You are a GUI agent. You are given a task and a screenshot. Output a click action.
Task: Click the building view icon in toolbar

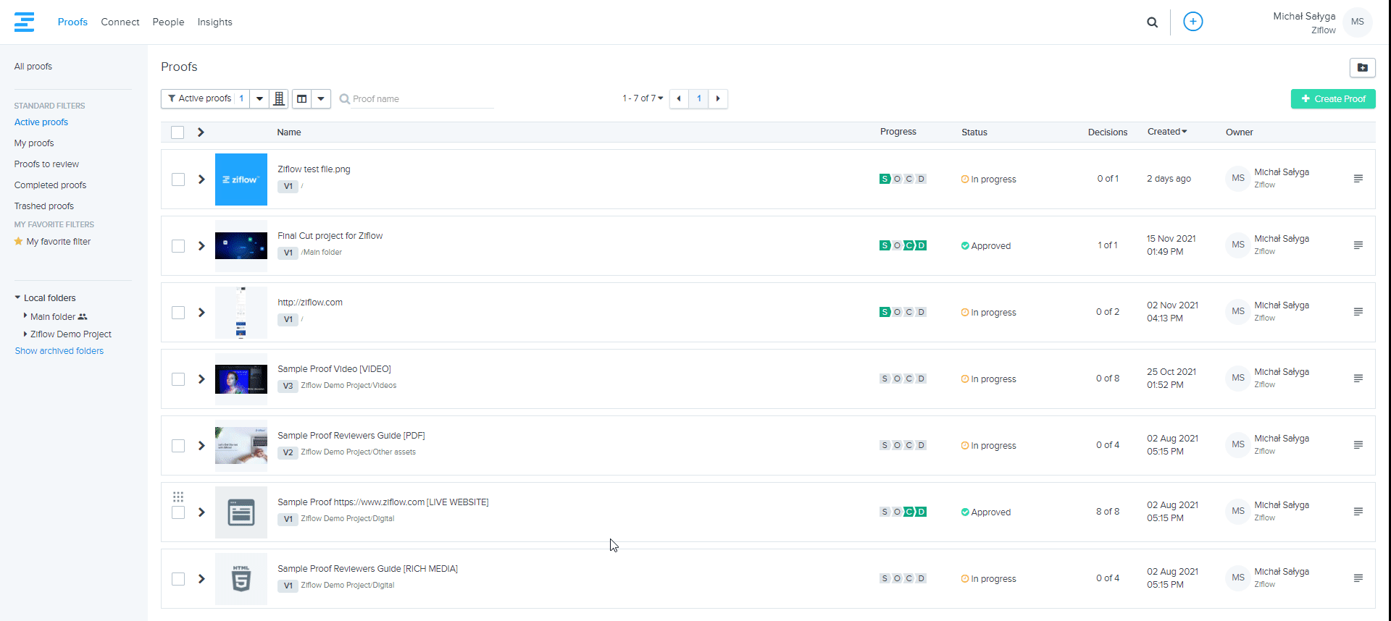279,99
